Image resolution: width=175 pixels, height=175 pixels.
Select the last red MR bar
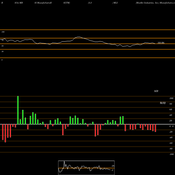click(155, 128)
